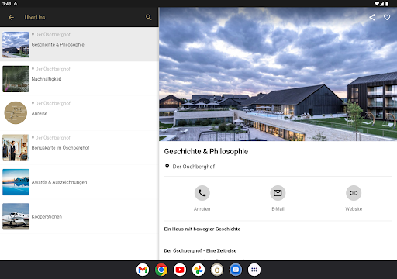Open Awards & Auszeichnungen entry
Viewport: 397px width, 279px height.
pyautogui.click(x=79, y=182)
